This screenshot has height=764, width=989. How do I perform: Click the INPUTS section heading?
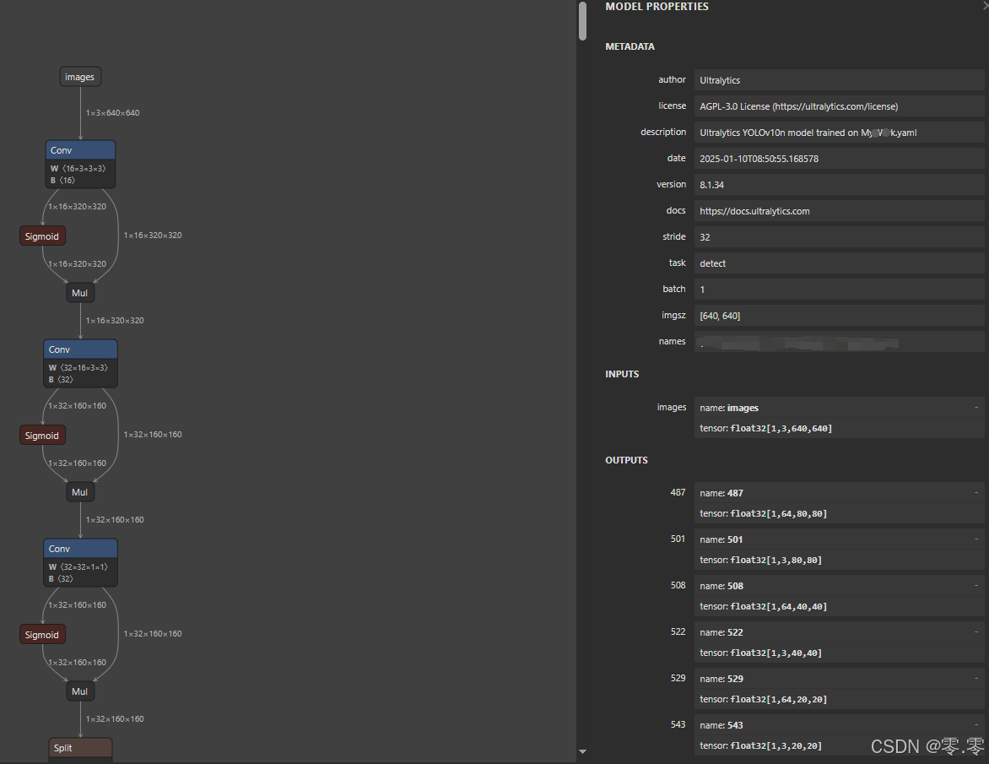[622, 374]
